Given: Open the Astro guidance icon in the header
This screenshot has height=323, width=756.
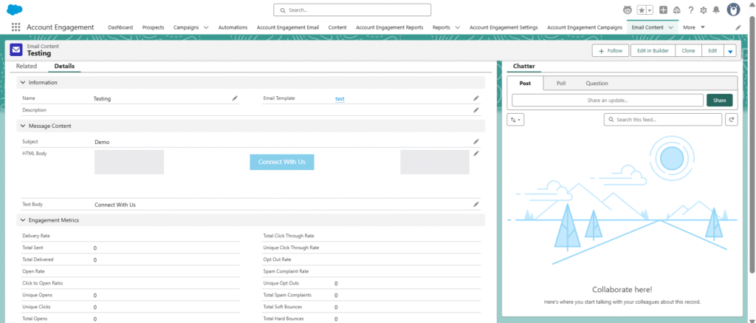Looking at the screenshot, I should [x=628, y=10].
